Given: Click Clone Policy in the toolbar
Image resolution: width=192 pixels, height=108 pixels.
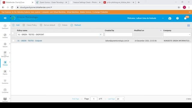Looking at the screenshot, I should (30, 25).
